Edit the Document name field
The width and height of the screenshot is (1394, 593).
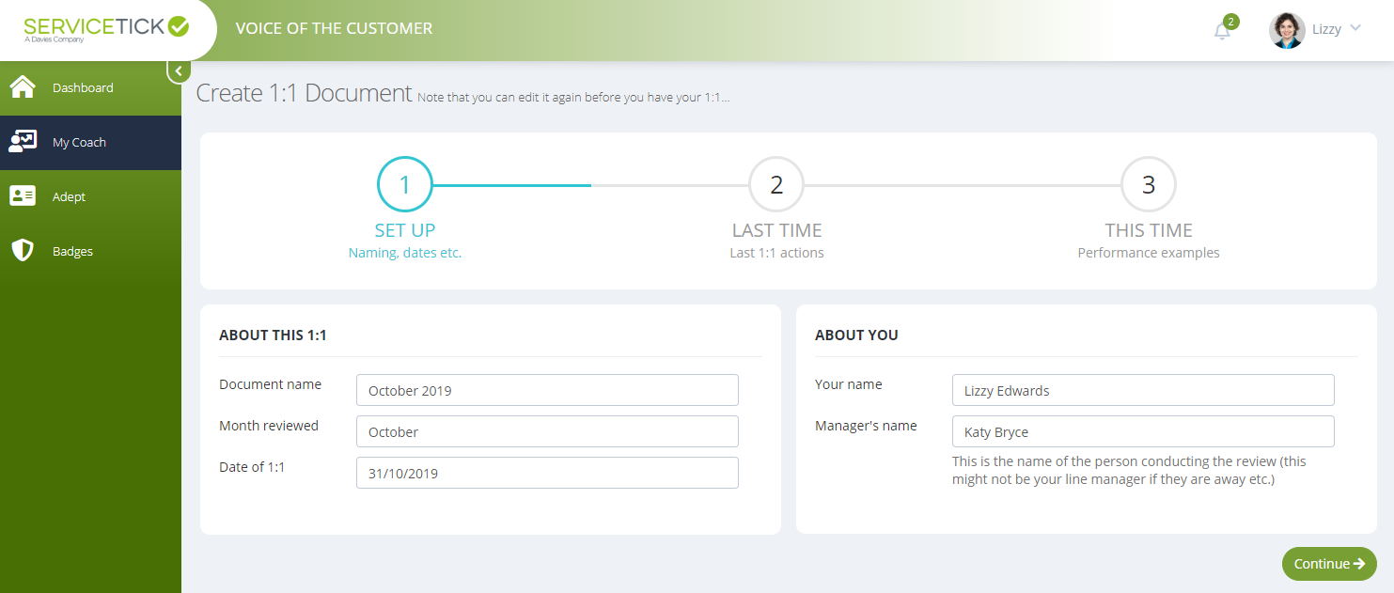(547, 390)
